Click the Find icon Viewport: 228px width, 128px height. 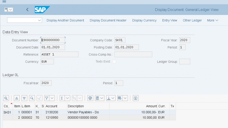(x=32, y=98)
